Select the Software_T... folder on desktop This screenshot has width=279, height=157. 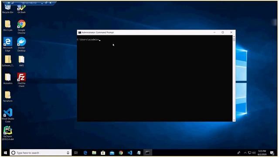8,61
